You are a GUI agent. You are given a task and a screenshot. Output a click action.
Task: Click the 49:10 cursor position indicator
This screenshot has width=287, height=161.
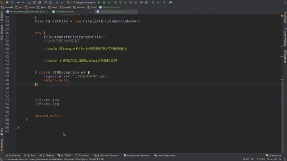[245, 159]
